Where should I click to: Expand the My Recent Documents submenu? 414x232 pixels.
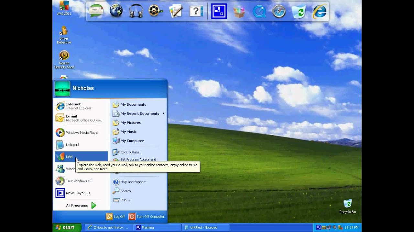point(140,113)
